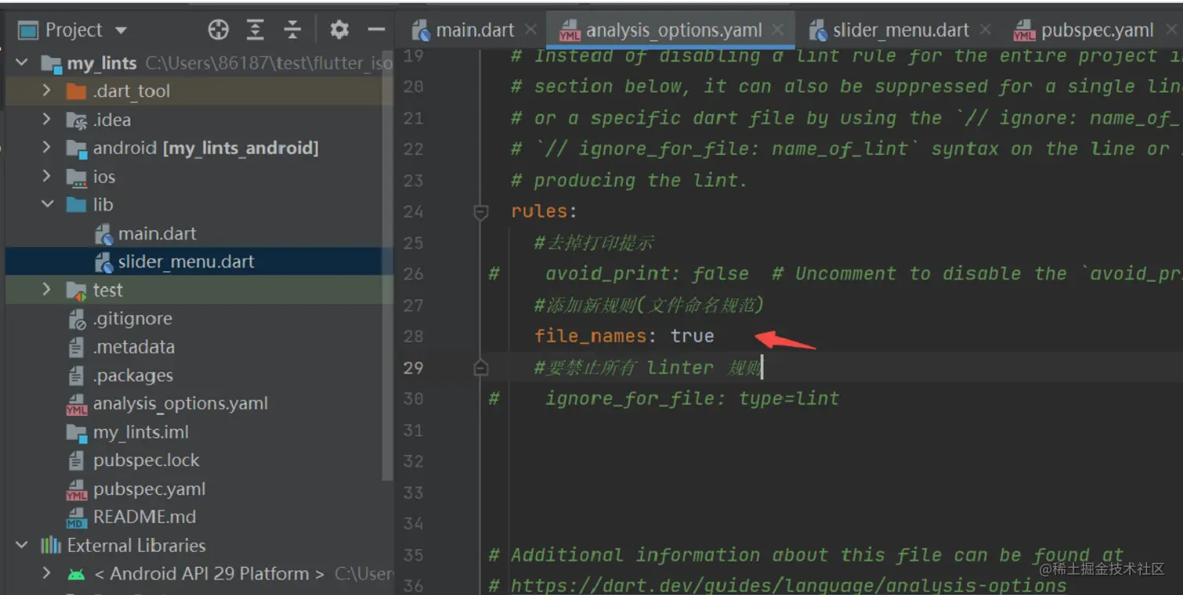
Task: Click the lib folder icon
Action: 76,205
